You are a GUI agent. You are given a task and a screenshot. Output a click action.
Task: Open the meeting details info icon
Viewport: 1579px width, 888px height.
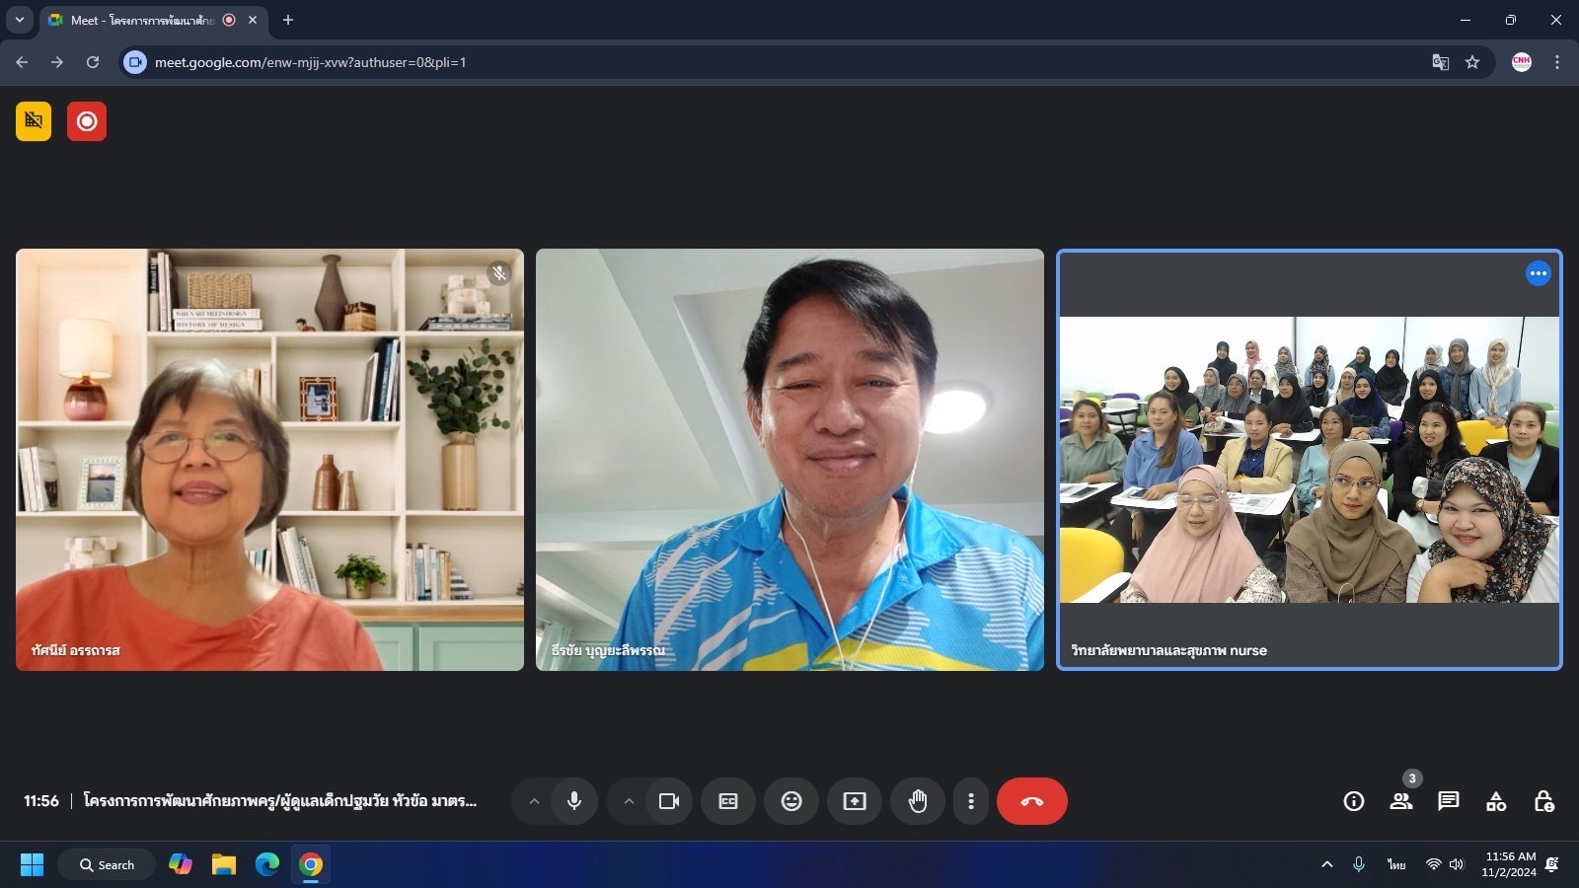pyautogui.click(x=1353, y=801)
